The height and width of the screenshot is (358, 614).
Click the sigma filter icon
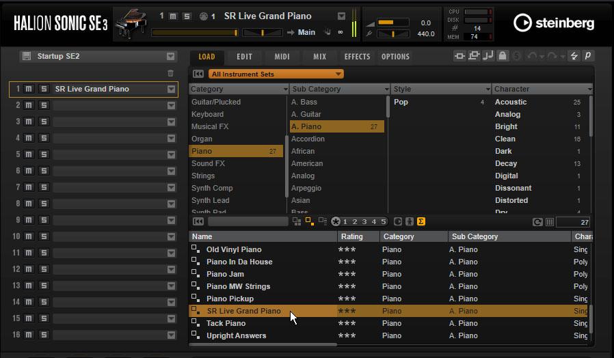tap(421, 221)
